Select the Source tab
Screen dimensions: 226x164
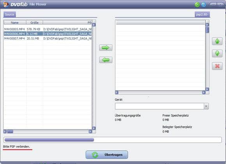9,14
